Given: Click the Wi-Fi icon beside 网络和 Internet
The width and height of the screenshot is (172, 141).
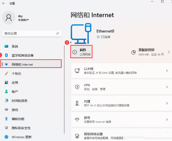Looking at the screenshot, I should click(6, 64).
